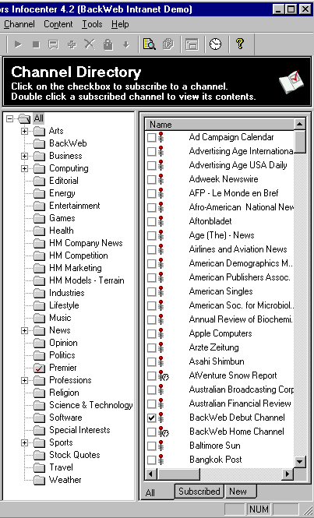This screenshot has width=314, height=518.
Task: Click the vertical scrollbar thumb in channel list
Action: [x=299, y=142]
